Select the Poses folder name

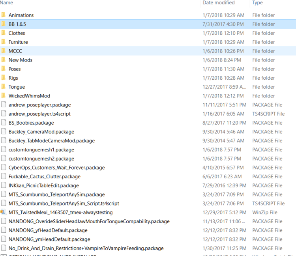click(15, 69)
